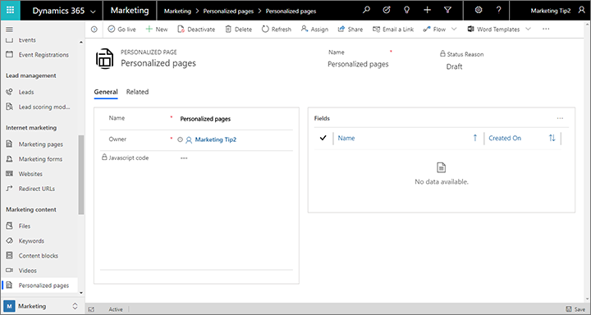Open the task flow target icon
This screenshot has width=591, height=315.
[387, 11]
